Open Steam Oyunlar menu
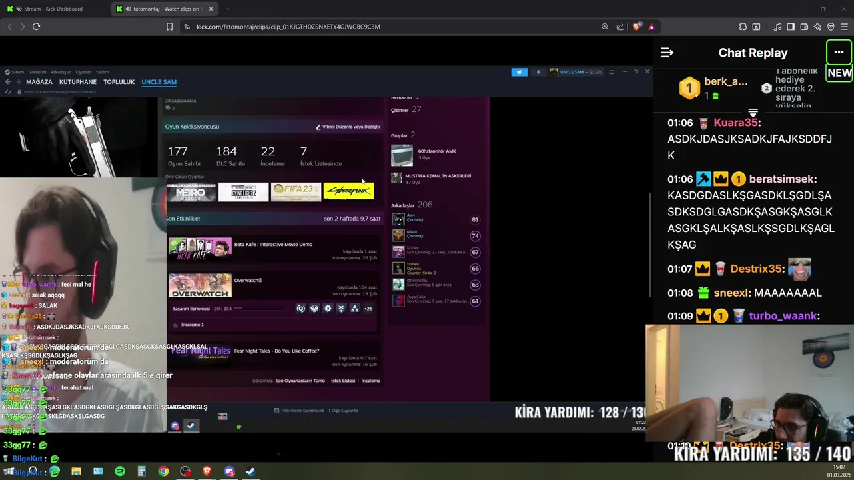This screenshot has height=480, width=854. (83, 72)
